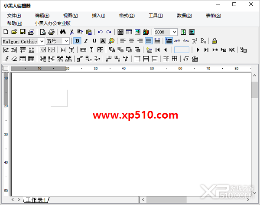Open print preview magnifier icon

click(x=43, y=32)
